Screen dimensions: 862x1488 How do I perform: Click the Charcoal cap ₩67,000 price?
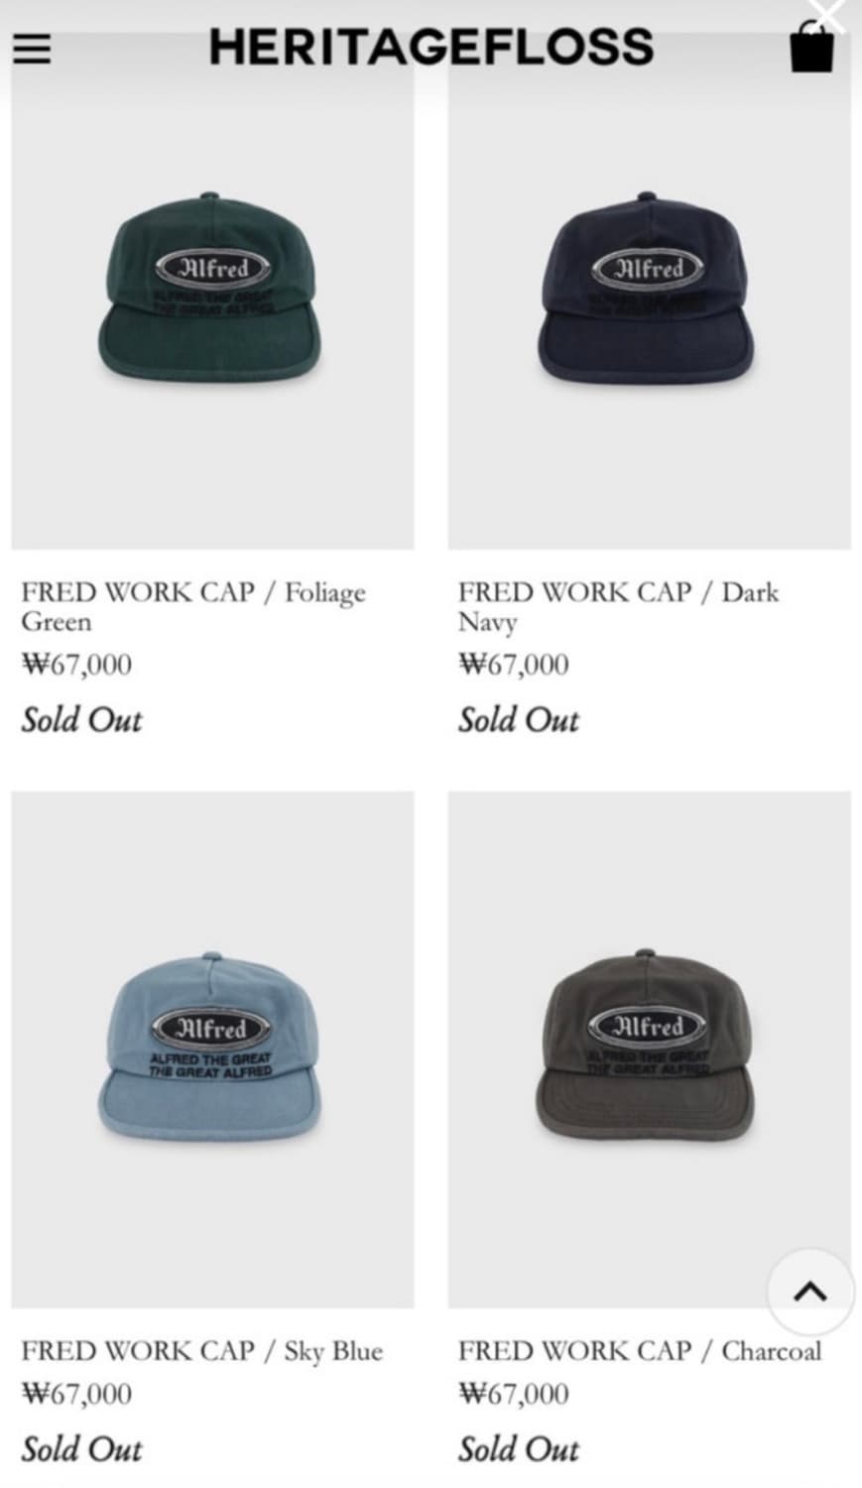coord(513,1394)
